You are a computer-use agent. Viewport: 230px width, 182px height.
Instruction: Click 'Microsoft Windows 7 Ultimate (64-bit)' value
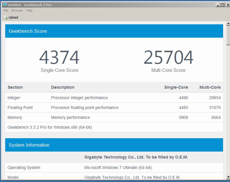tap(118, 168)
